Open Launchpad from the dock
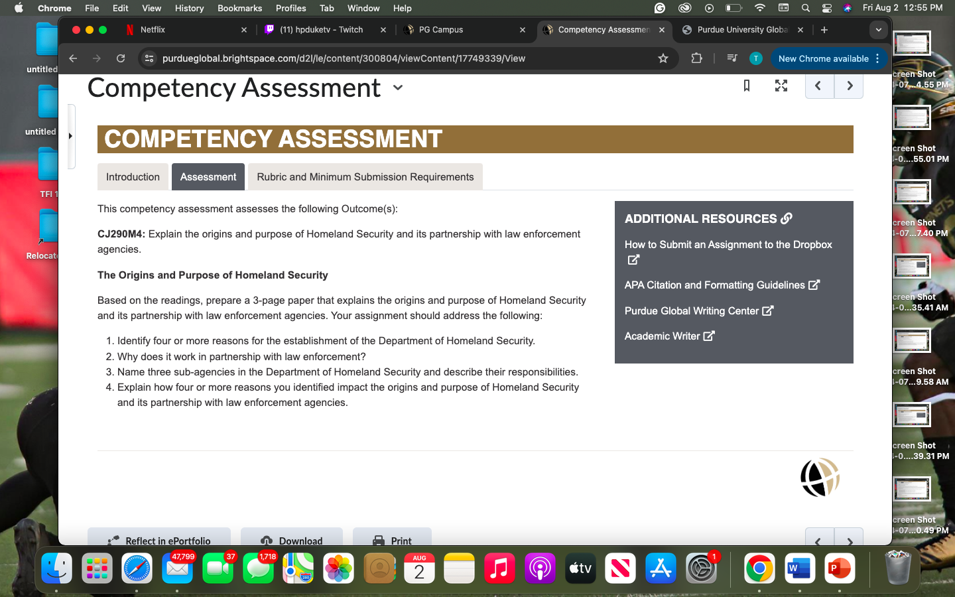955x597 pixels. [x=97, y=568]
